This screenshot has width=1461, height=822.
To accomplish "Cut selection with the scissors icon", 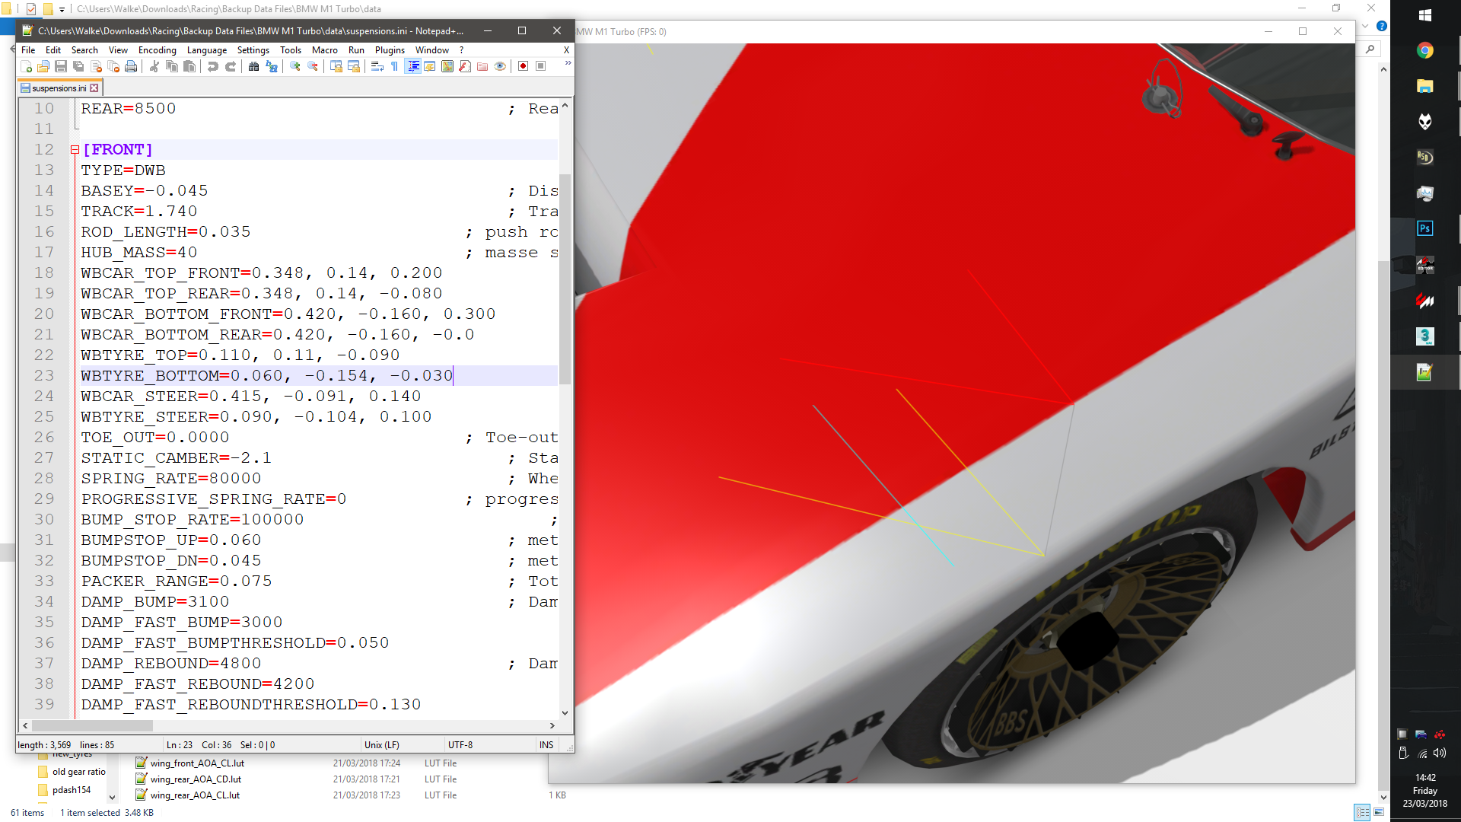I will [154, 66].
